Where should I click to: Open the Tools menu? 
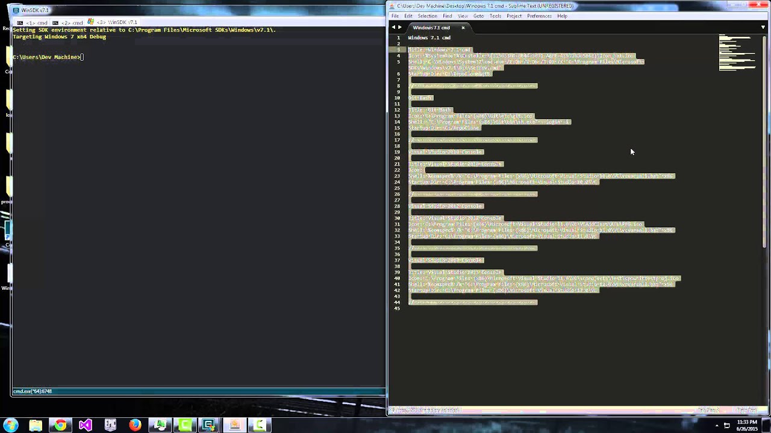click(x=495, y=16)
